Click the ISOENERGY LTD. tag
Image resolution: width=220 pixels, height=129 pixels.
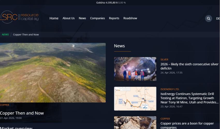170,89
